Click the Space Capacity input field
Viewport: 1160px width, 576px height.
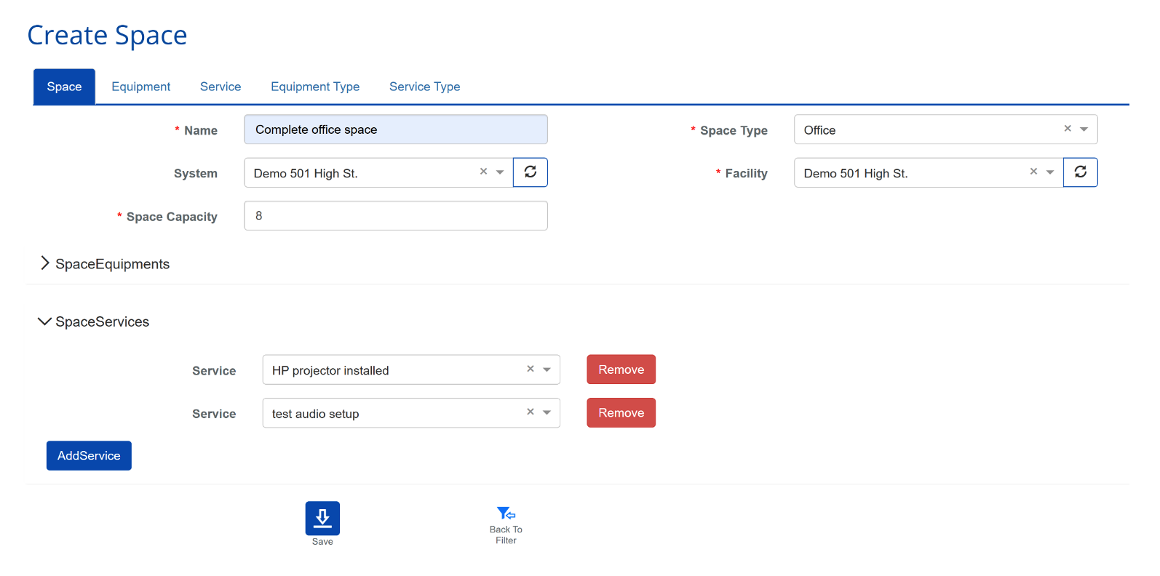pyautogui.click(x=395, y=216)
